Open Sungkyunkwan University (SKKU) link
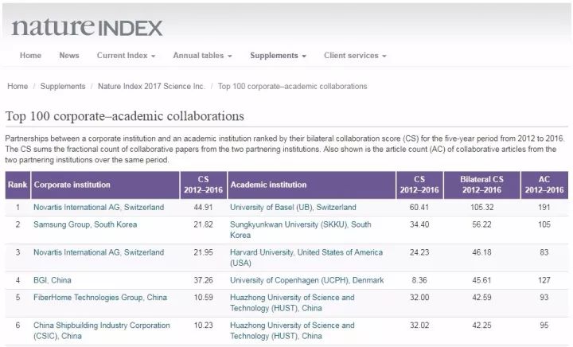The image size is (573, 347). point(300,230)
